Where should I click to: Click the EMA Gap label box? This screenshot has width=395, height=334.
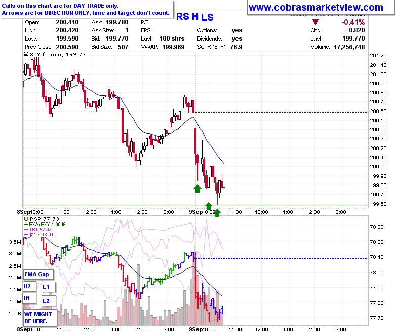tap(38, 274)
